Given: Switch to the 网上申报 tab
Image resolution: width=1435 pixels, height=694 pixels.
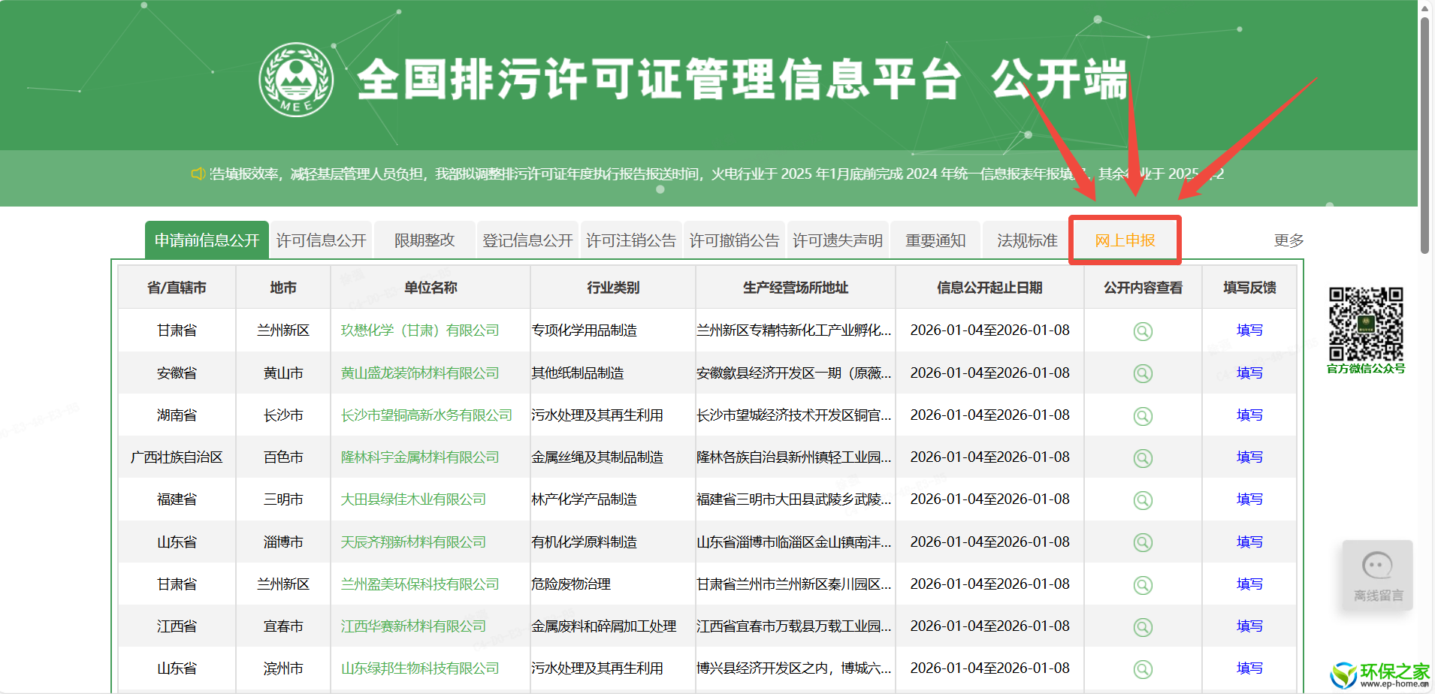Looking at the screenshot, I should click(x=1125, y=240).
